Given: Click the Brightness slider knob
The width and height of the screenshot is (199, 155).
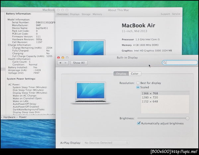Looking at the screenshot, I should click(x=187, y=118).
